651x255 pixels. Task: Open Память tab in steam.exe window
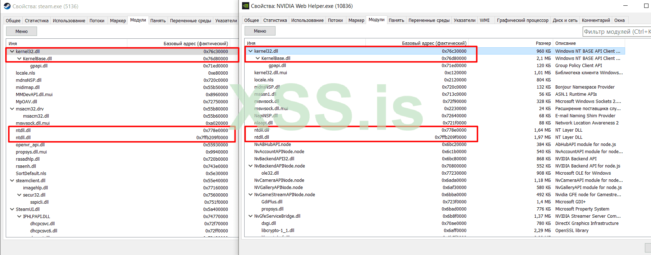click(x=158, y=20)
